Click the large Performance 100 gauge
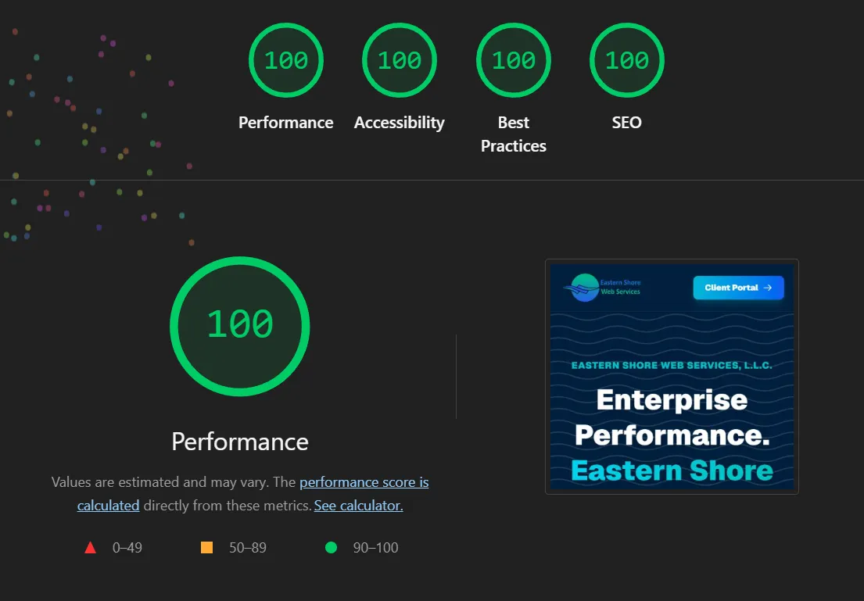864x601 pixels. point(240,326)
